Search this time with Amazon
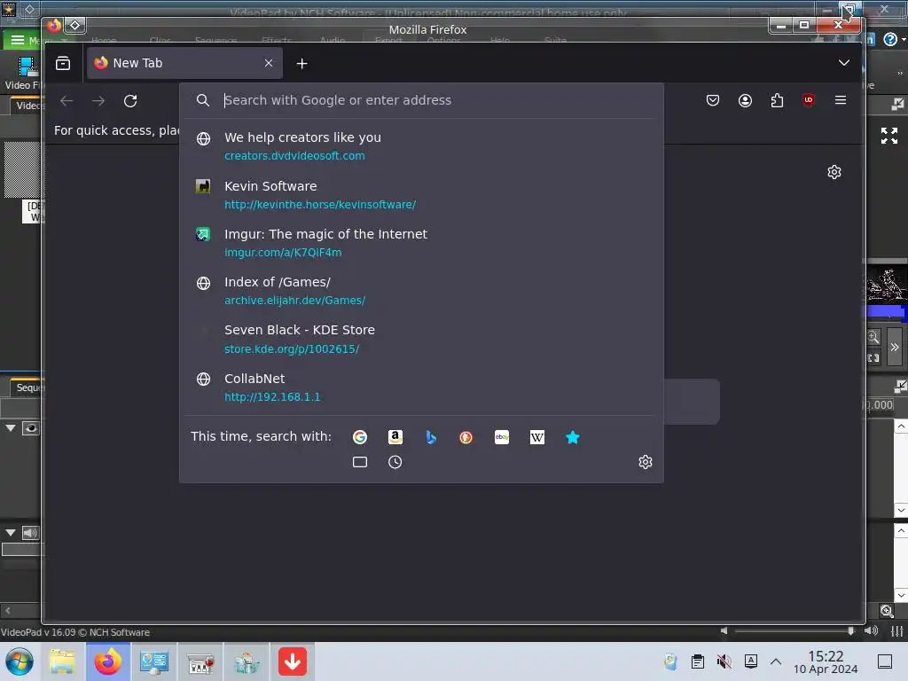This screenshot has width=908, height=681. 395,437
